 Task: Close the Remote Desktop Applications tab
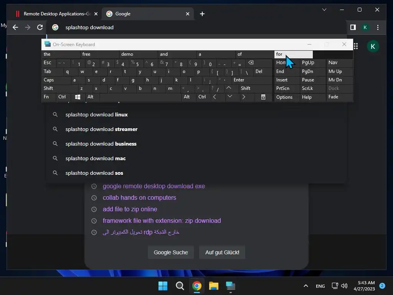tap(96, 14)
